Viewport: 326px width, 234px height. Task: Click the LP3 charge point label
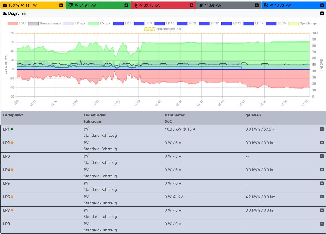[6, 156]
